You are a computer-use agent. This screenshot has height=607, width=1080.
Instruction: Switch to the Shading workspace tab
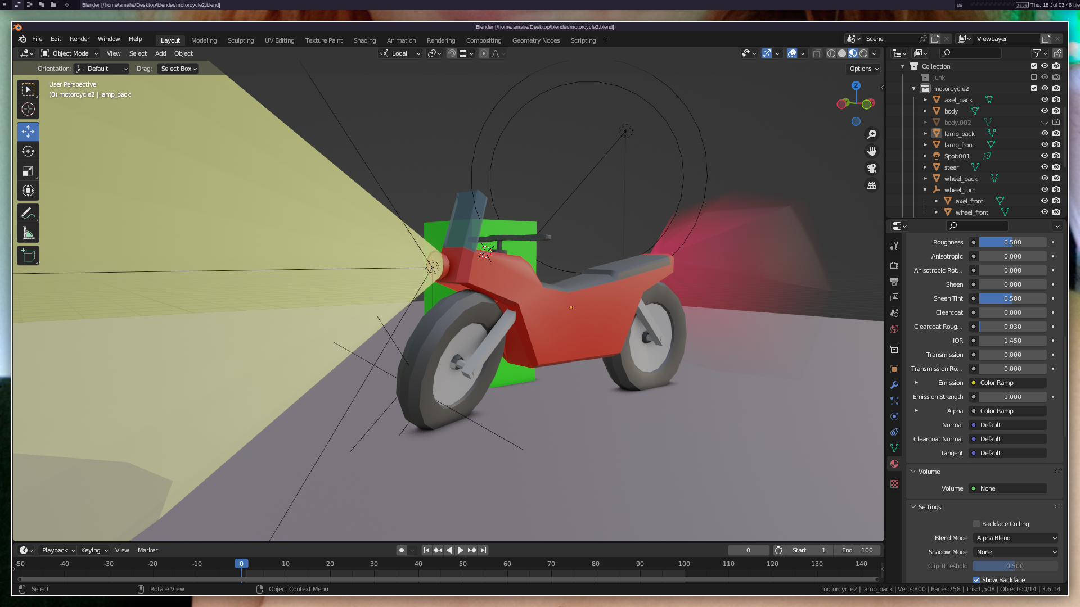[x=364, y=40]
